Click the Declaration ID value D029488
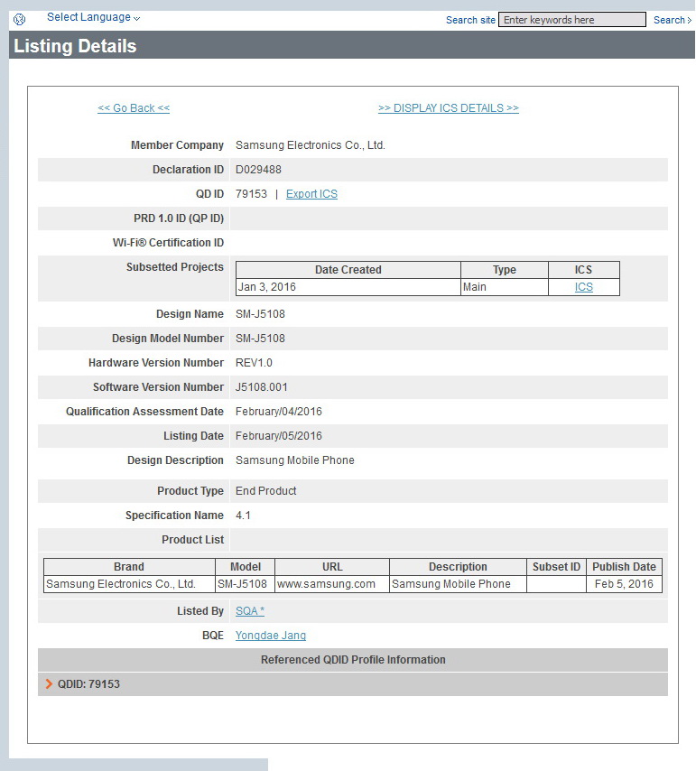This screenshot has height=771, width=696. pos(258,170)
